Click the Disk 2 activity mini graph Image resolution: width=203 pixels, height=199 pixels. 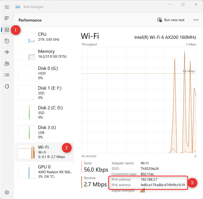click(x=26, y=112)
